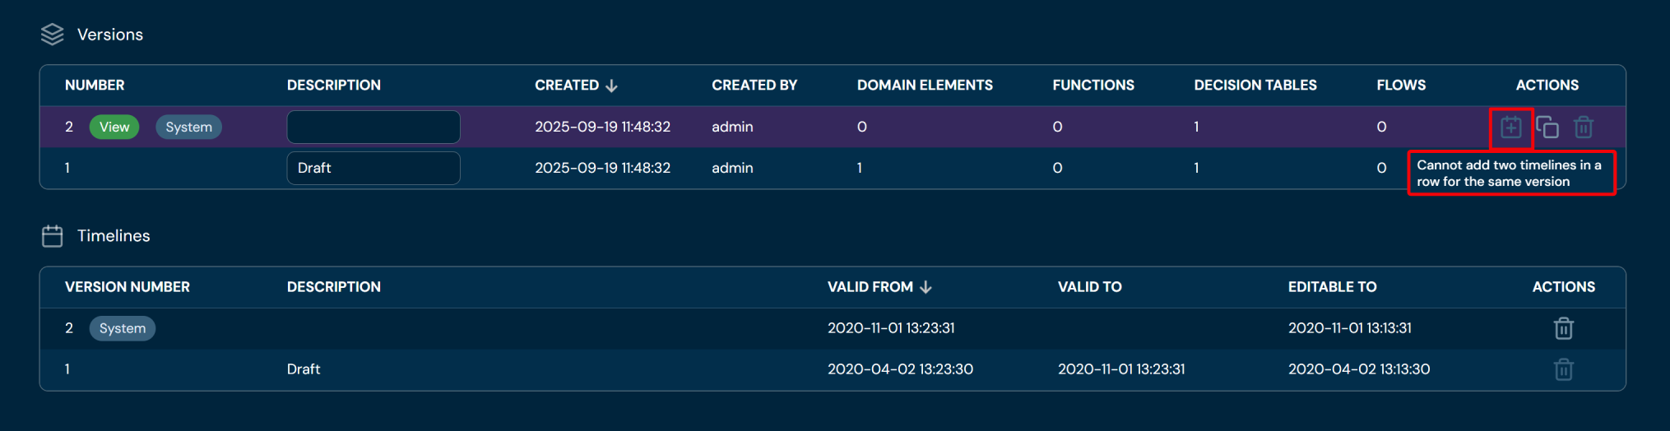Screen dimensions: 1670x431
Task: Focus the empty description field of version 2
Action: pos(373,127)
